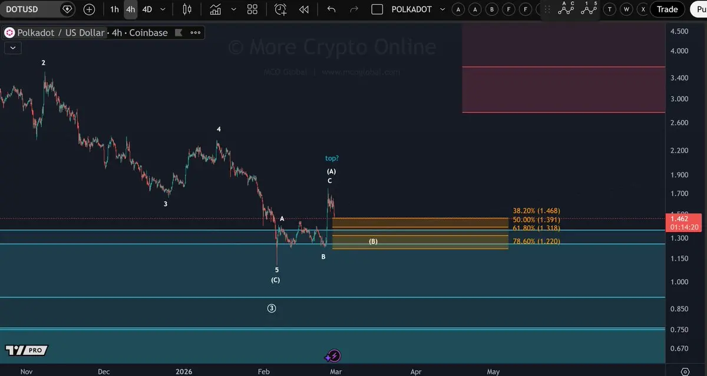Select the (B) wave label on the chart
Image resolution: width=707 pixels, height=376 pixels.
coord(373,242)
